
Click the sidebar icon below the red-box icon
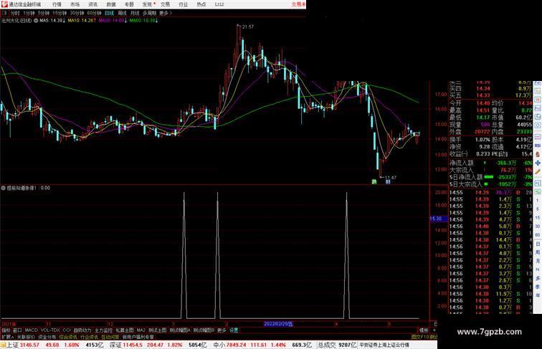(x=538, y=107)
